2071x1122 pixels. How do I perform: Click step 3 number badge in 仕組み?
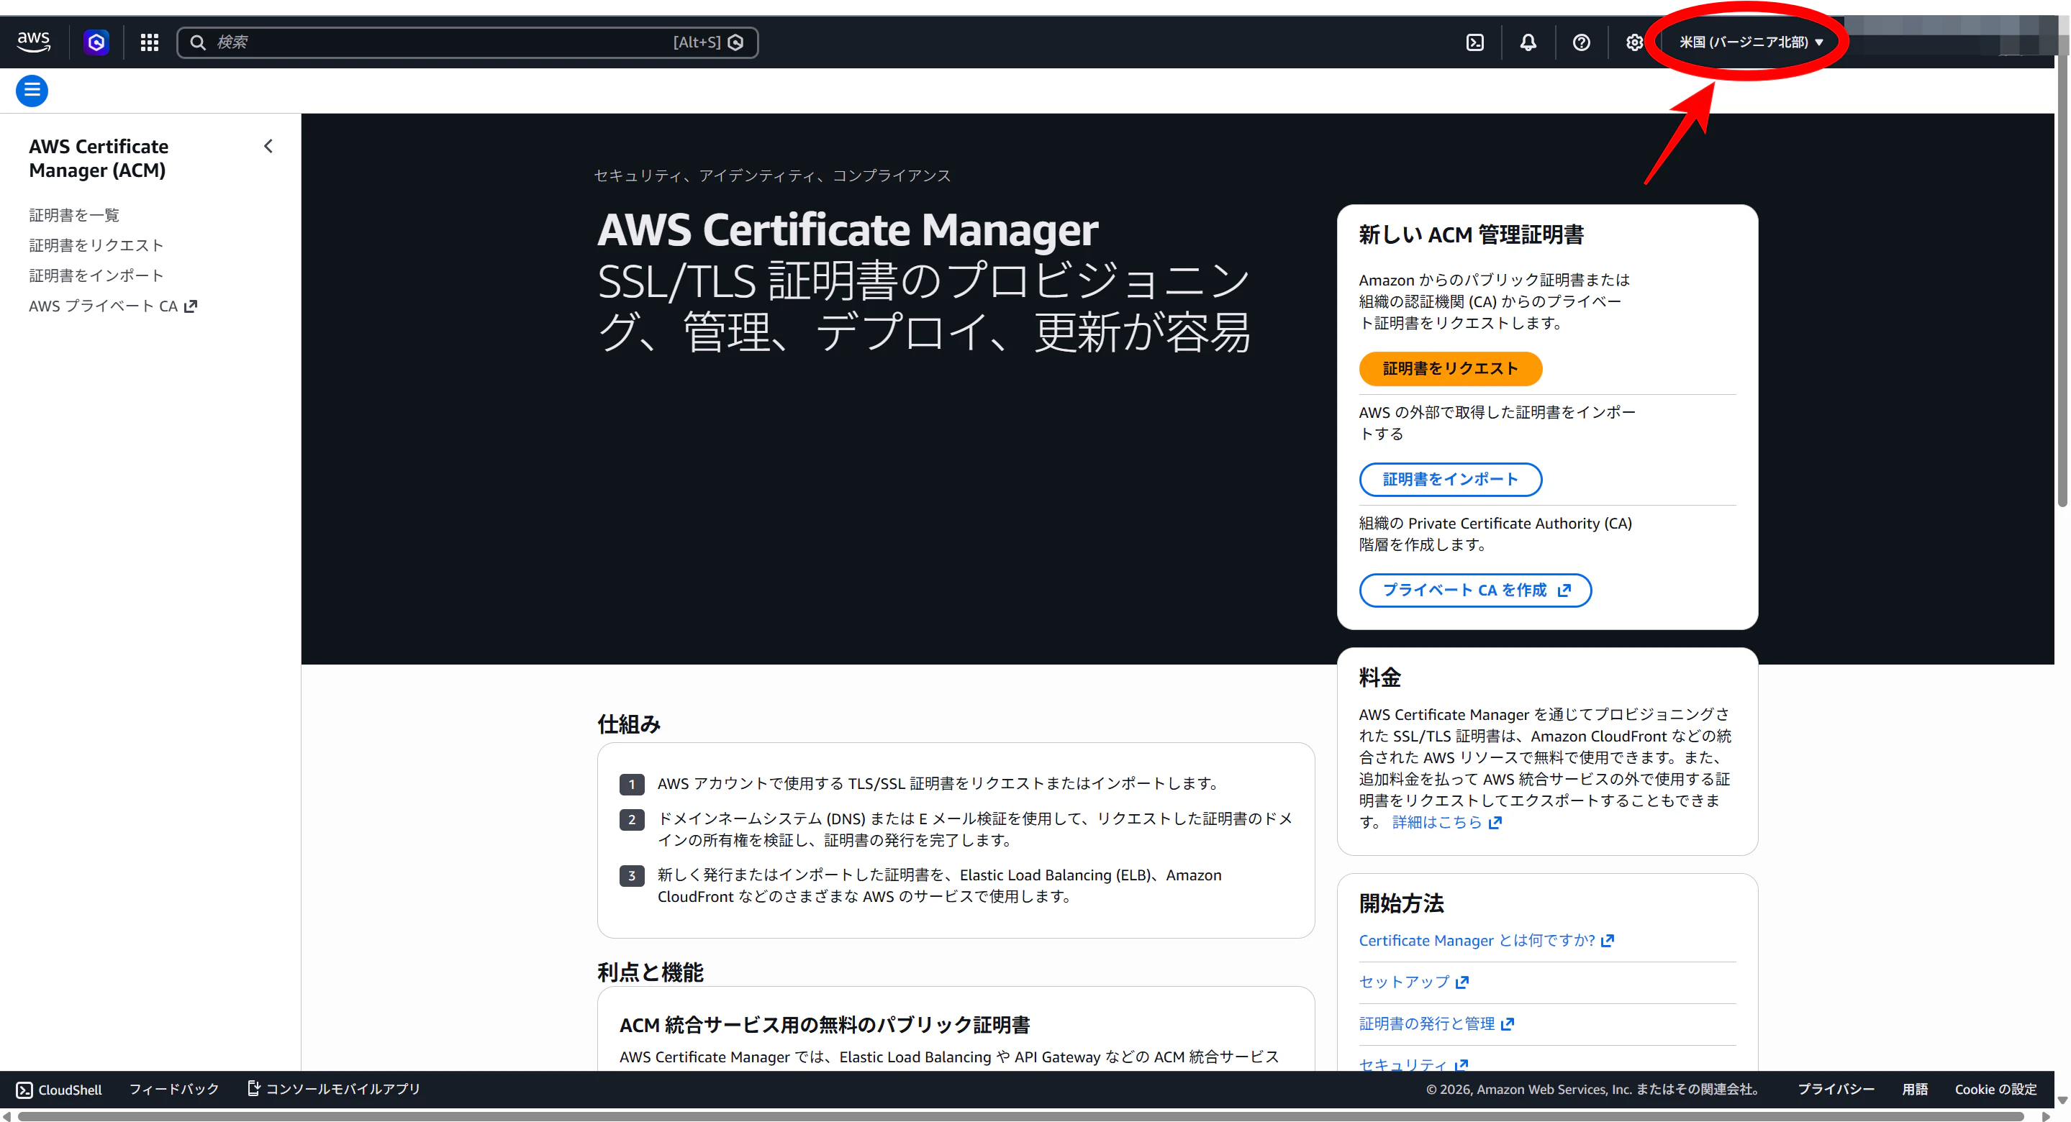click(631, 875)
